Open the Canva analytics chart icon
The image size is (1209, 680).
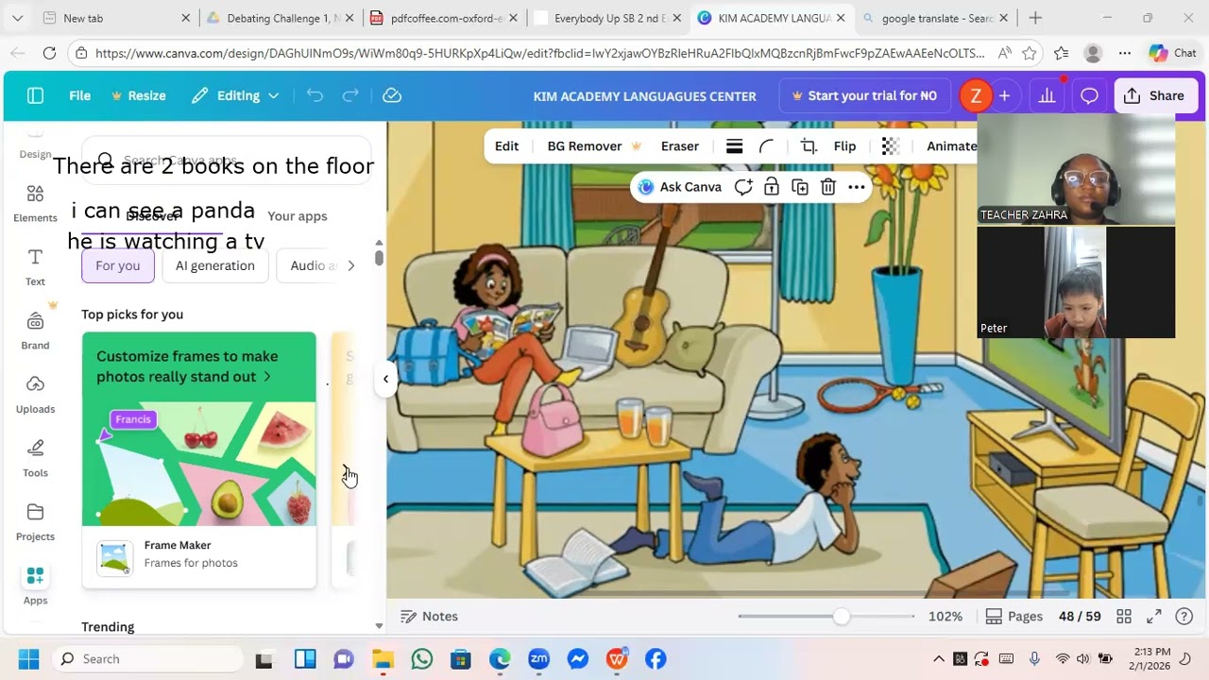point(1047,95)
